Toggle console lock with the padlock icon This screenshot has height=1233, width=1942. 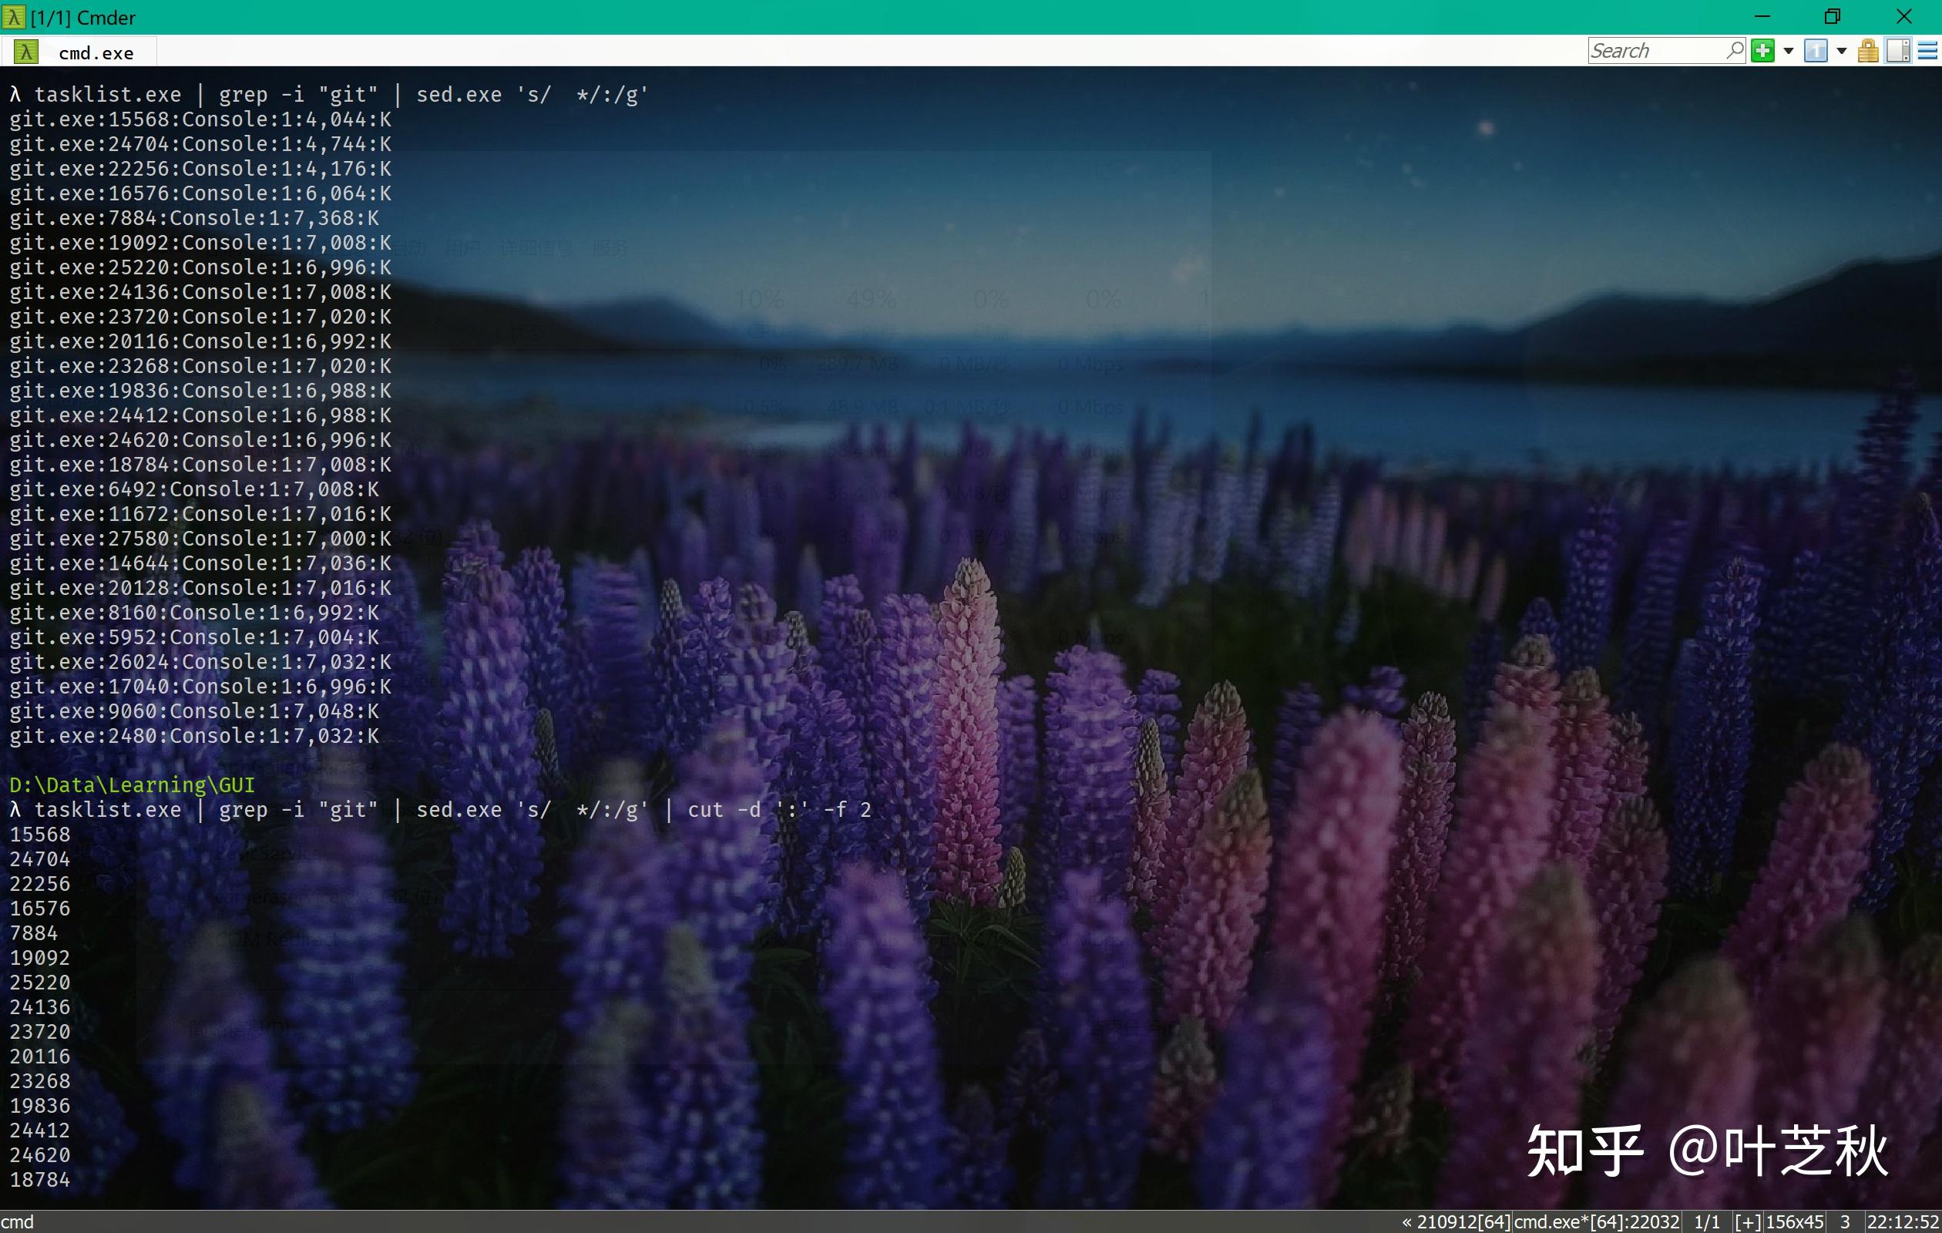coord(1868,51)
